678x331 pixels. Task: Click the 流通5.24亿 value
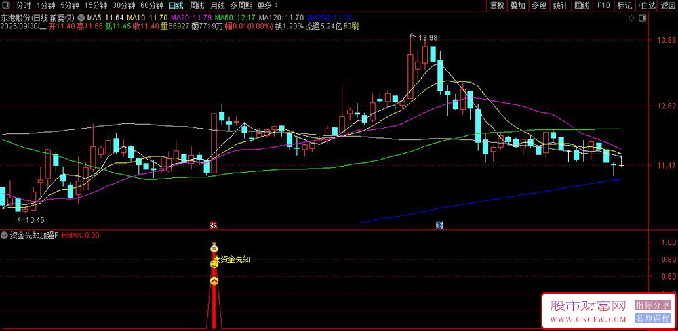click(x=323, y=26)
